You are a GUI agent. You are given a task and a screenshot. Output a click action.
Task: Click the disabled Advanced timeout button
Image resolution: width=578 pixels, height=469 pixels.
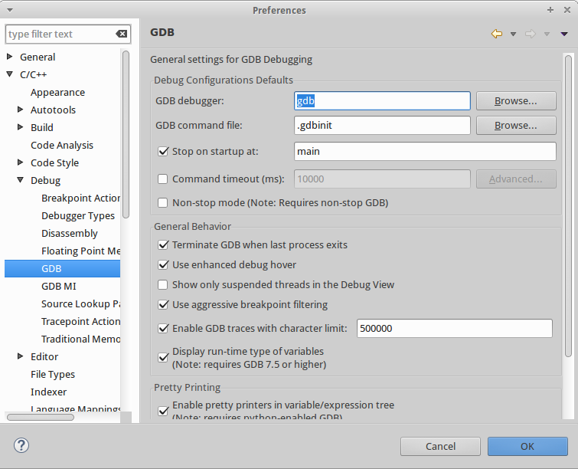(x=516, y=179)
